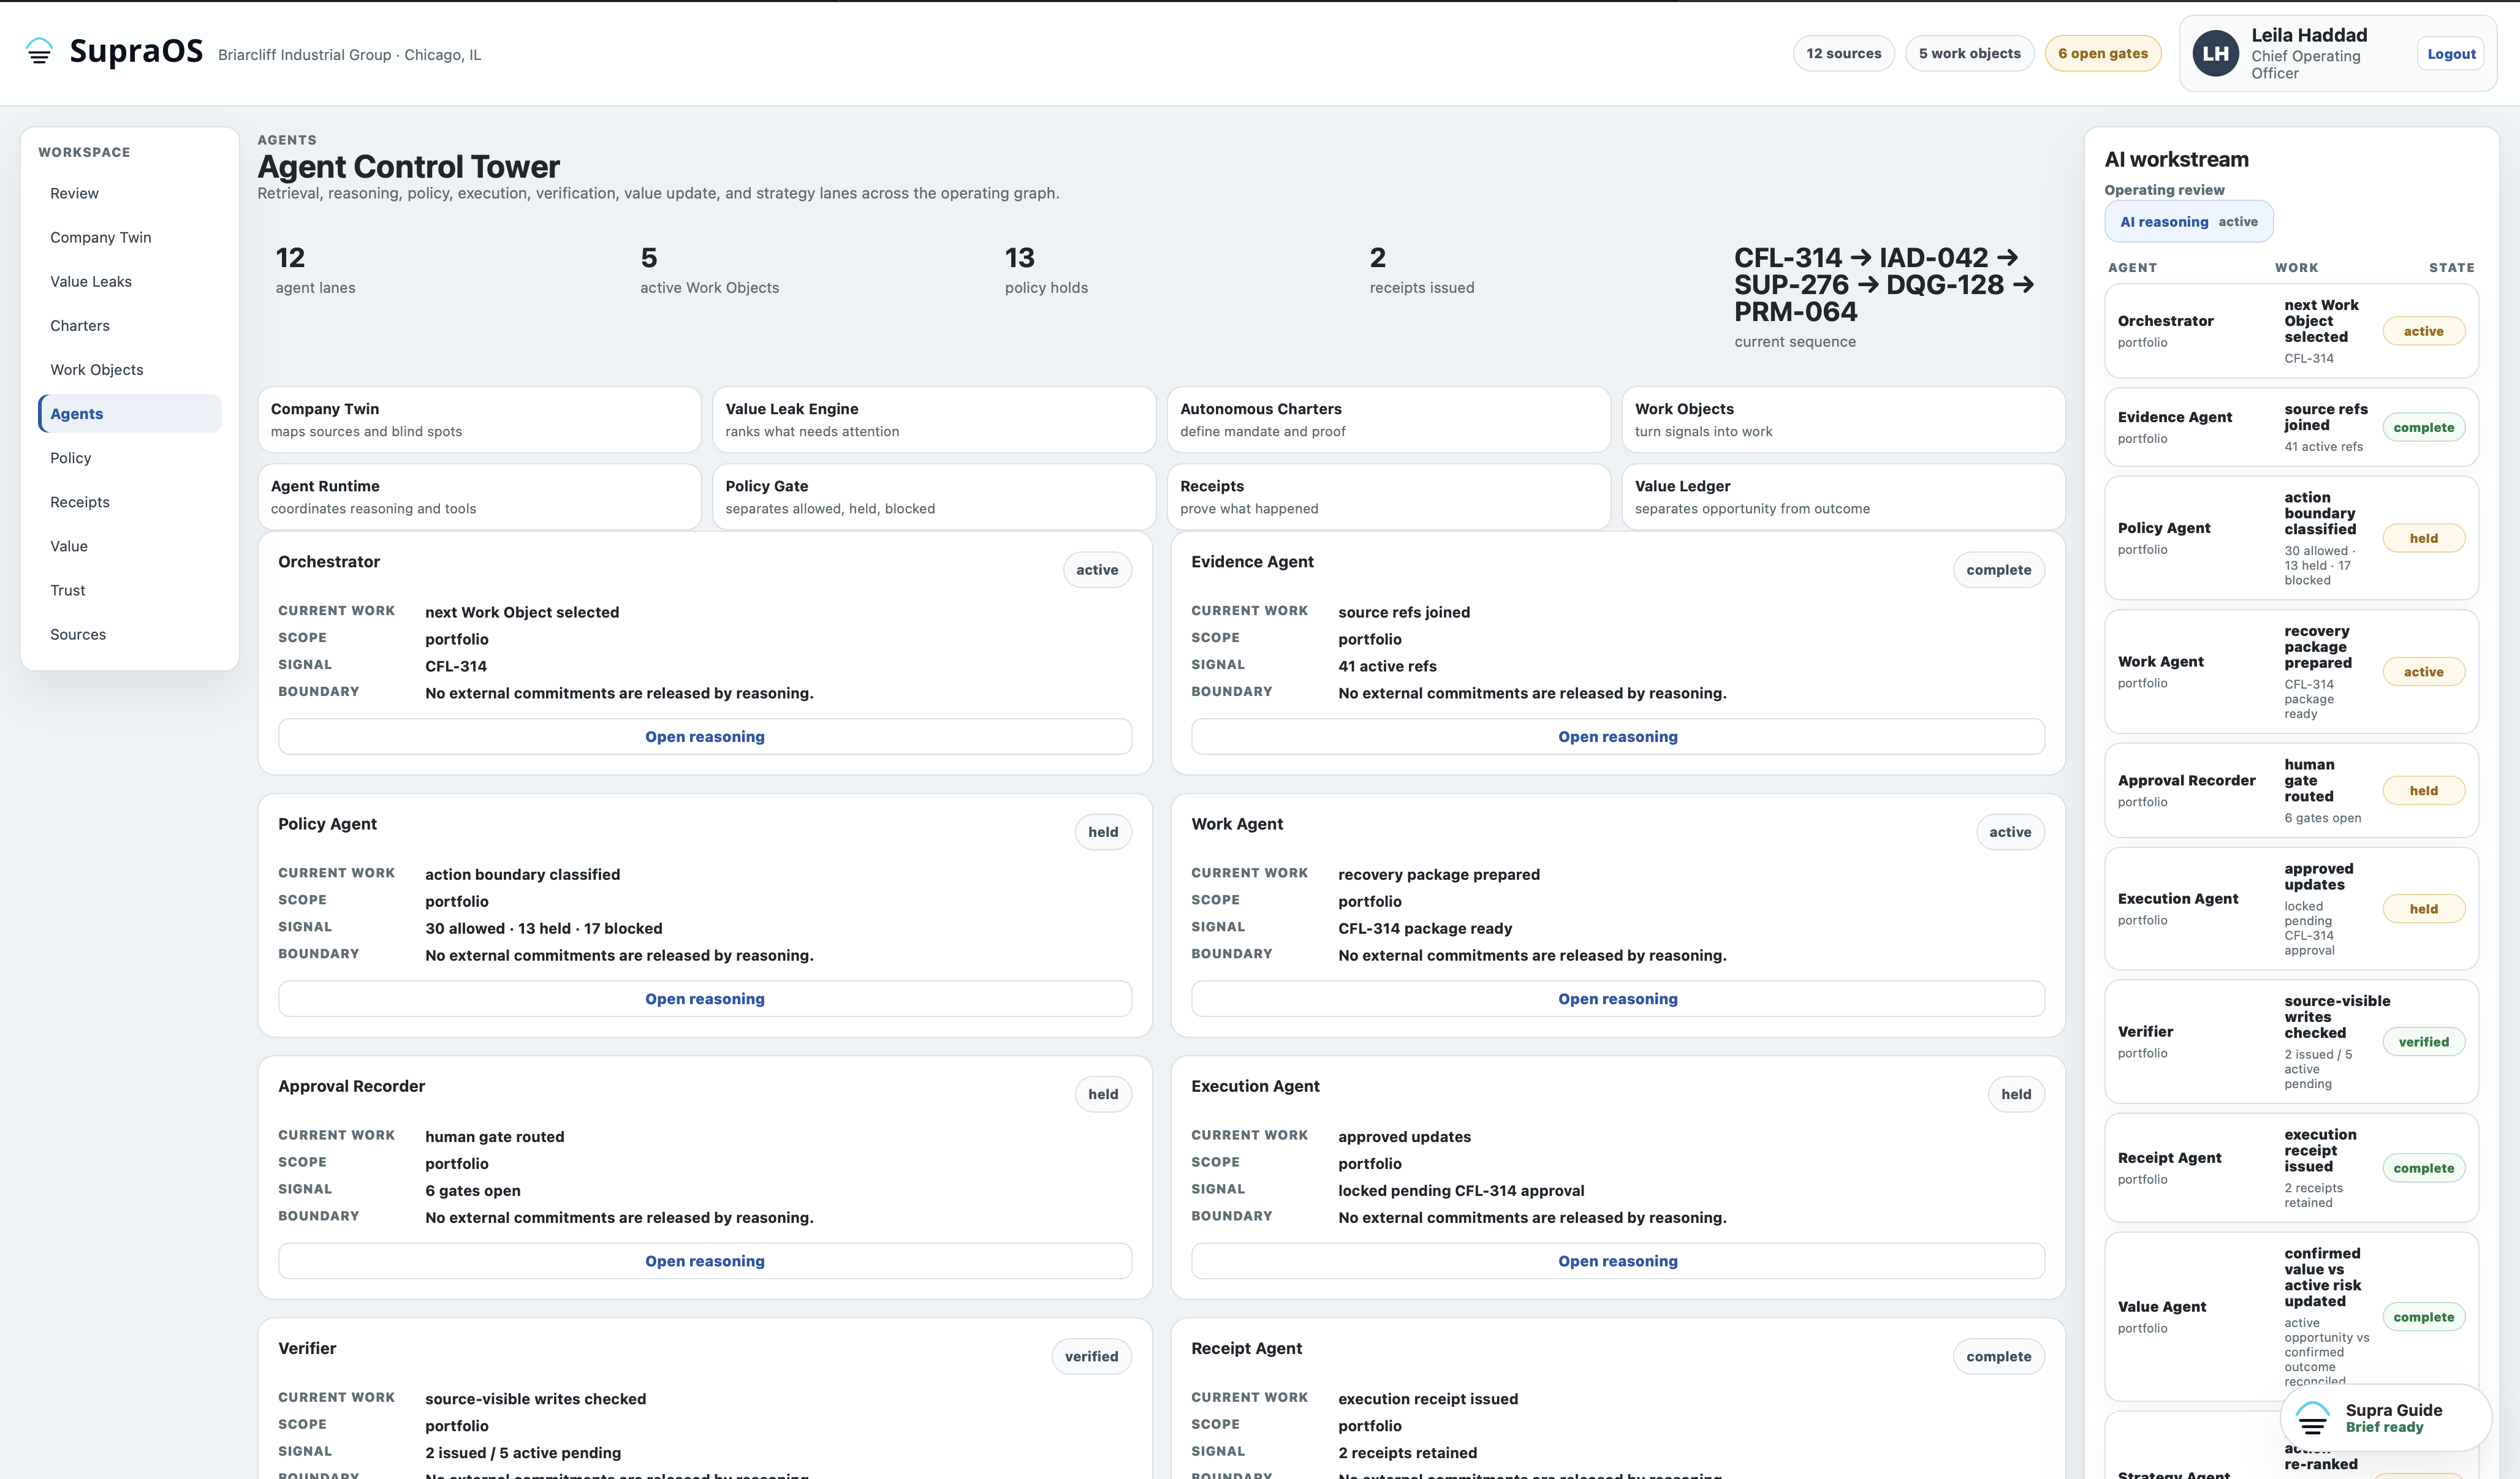The image size is (2520, 1479).
Task: Click the Verifier card's verified badge
Action: 1091,1356
